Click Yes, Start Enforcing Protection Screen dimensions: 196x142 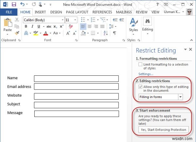pyautogui.click(x=164, y=130)
